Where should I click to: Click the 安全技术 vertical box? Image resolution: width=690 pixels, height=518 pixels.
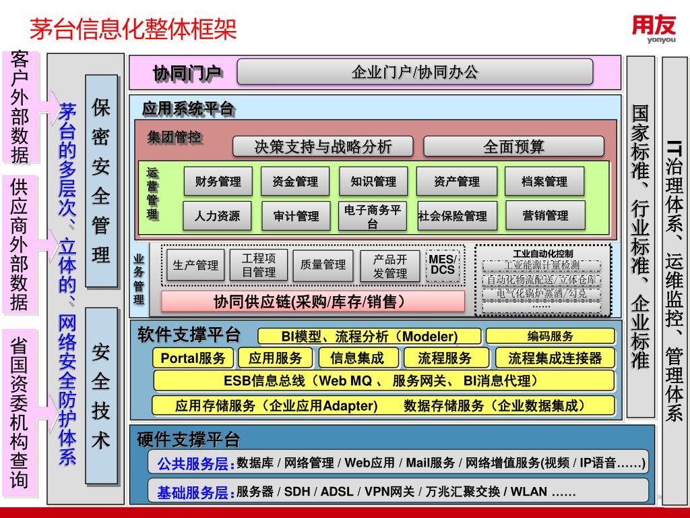point(101,395)
